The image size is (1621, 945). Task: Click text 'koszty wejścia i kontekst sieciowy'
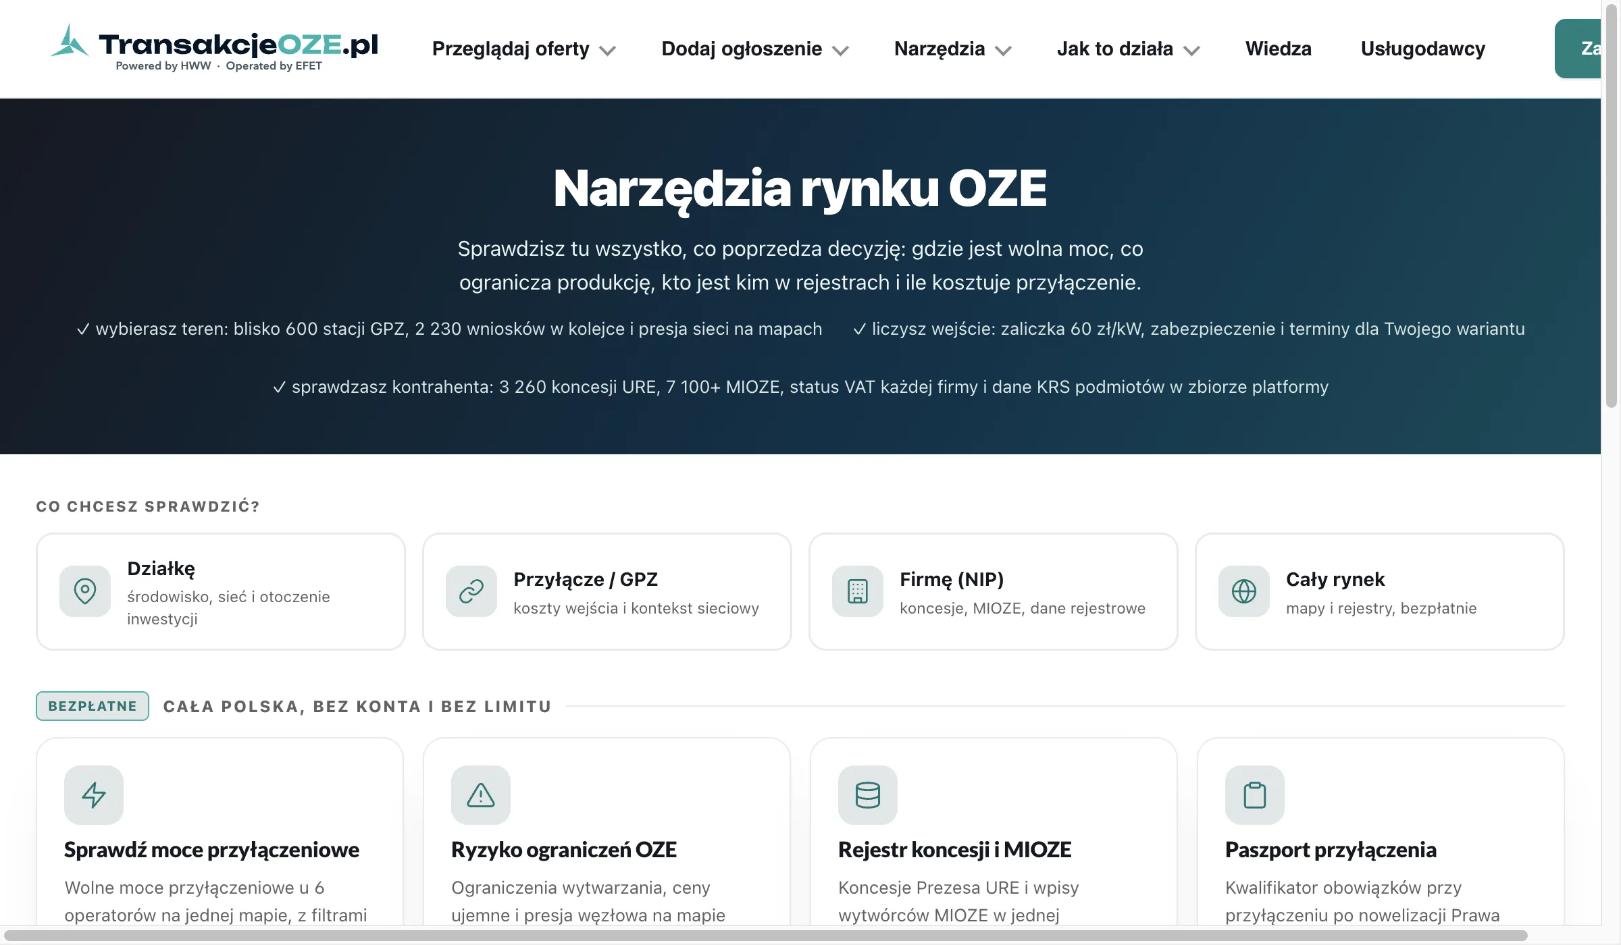pos(636,608)
